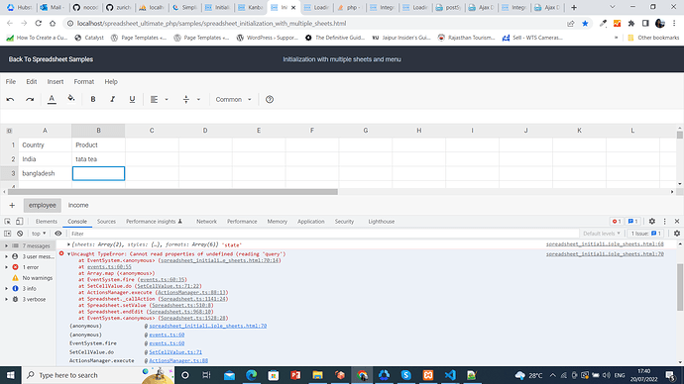This screenshot has height=384, width=684.
Task: Open the DevTools Elements tab
Action: 47,221
